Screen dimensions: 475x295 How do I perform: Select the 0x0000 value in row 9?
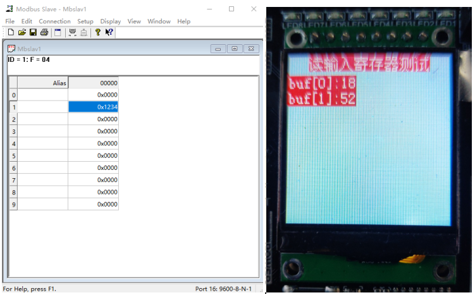coord(94,204)
